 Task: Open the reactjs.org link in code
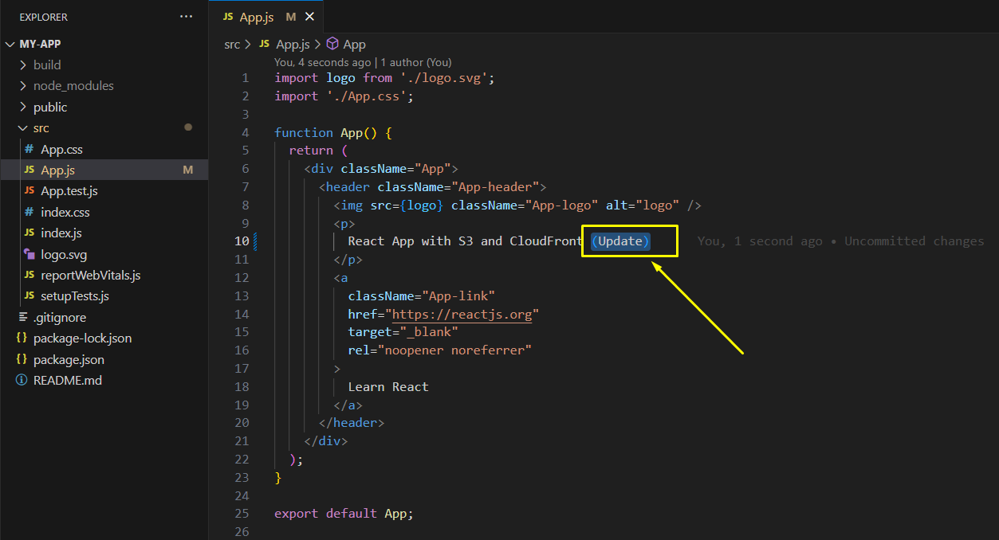tap(462, 314)
